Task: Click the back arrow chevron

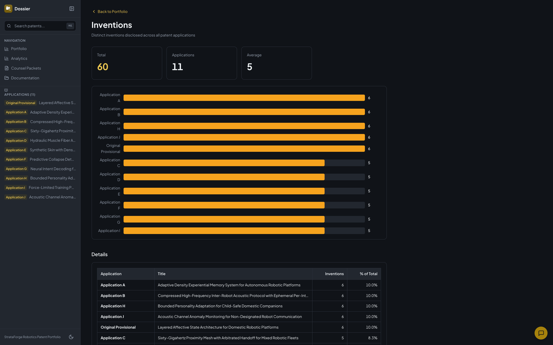Action: [x=94, y=12]
